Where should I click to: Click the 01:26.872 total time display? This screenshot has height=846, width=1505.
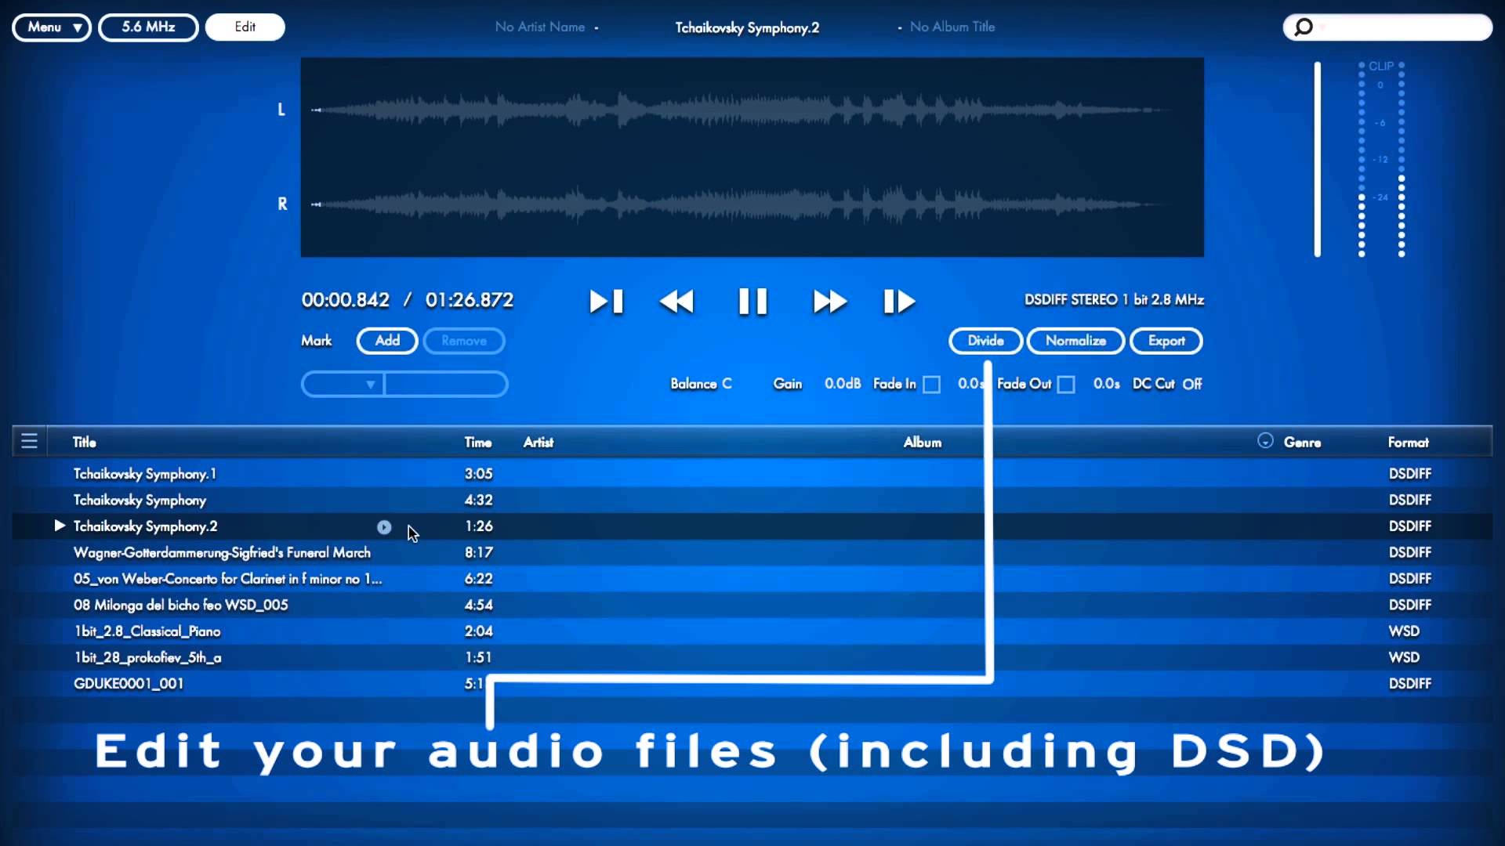(x=470, y=300)
